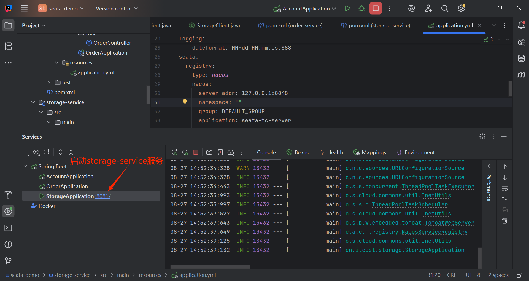This screenshot has width=529, height=281.
Task: Open the Project view selector dropdown
Action: point(34,25)
